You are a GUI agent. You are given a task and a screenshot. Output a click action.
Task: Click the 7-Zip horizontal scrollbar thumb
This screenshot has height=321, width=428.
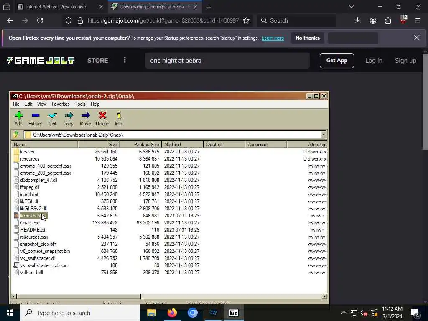[79, 296]
